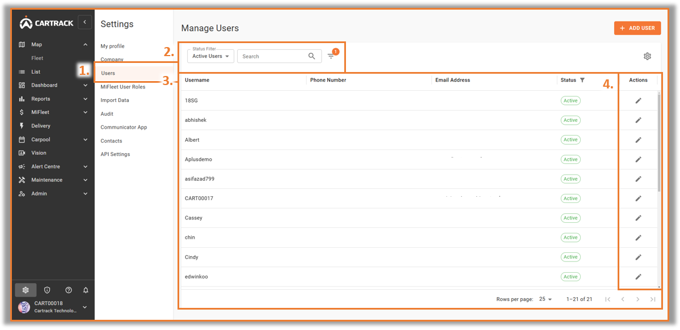Open the advanced filter icon with badge
Viewport: 680px width, 330px height.
click(332, 55)
